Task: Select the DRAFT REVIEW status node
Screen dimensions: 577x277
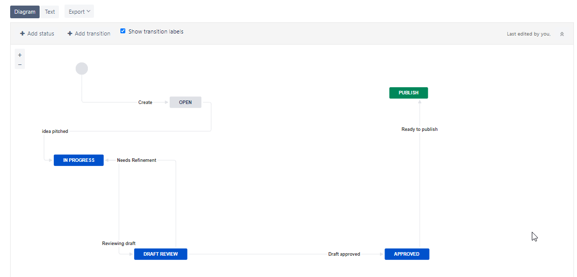Action: [x=161, y=254]
